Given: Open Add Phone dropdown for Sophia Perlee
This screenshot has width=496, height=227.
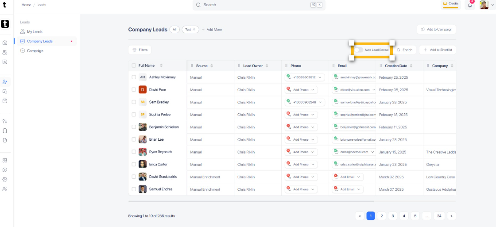Looking at the screenshot, I should (313, 115).
